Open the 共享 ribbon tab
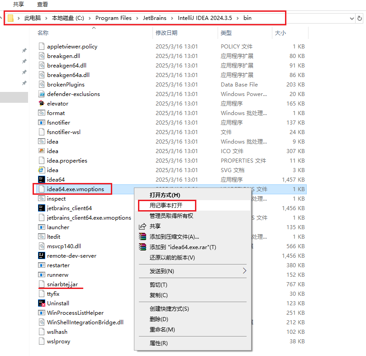Image resolution: width=366 pixels, height=356 pixels. pos(19,4)
